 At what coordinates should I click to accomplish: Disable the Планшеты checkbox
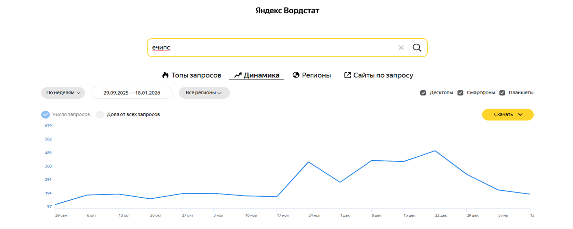point(502,93)
